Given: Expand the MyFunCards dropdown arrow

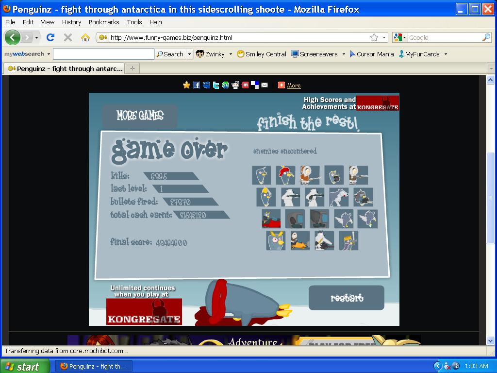Looking at the screenshot, I should pyautogui.click(x=446, y=54).
